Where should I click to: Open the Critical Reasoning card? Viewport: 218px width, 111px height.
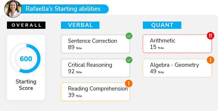pyautogui.click(x=95, y=68)
